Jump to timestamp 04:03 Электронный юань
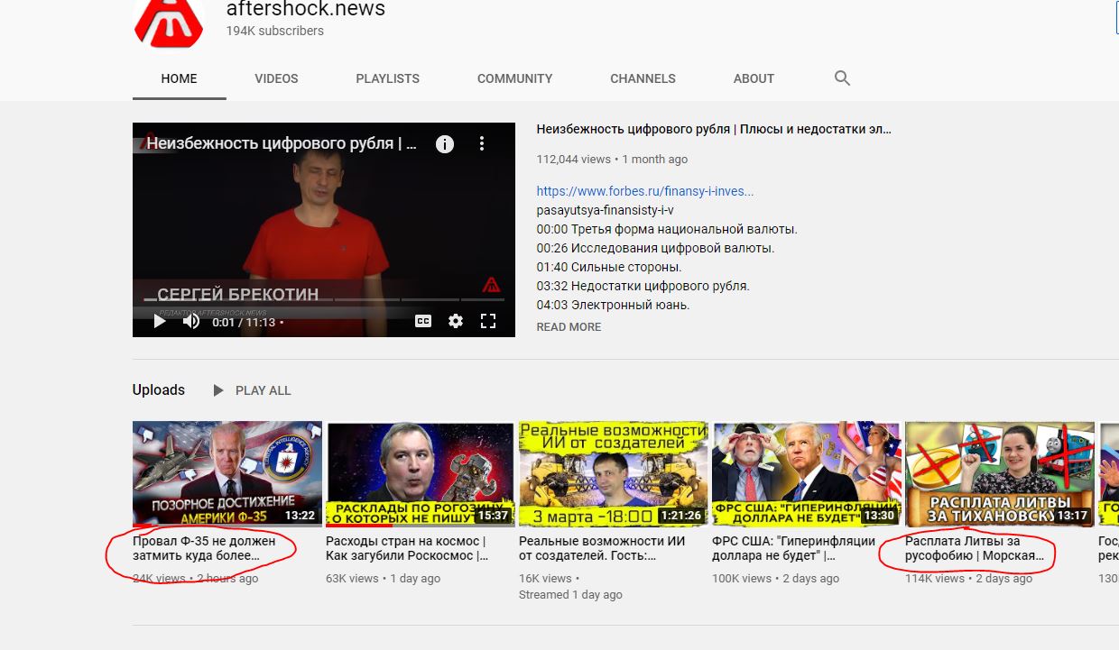 click(x=613, y=305)
